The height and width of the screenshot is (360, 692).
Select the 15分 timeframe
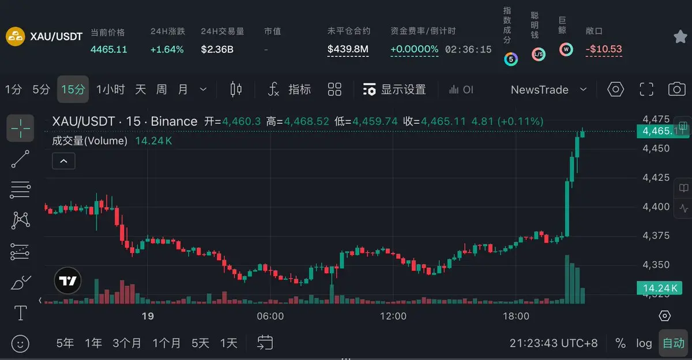coord(73,89)
